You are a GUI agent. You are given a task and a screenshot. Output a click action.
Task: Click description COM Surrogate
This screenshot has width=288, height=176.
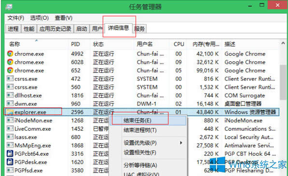click(x=245, y=95)
